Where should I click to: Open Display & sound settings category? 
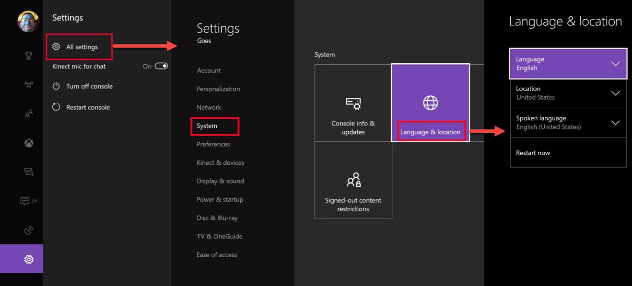pos(220,181)
